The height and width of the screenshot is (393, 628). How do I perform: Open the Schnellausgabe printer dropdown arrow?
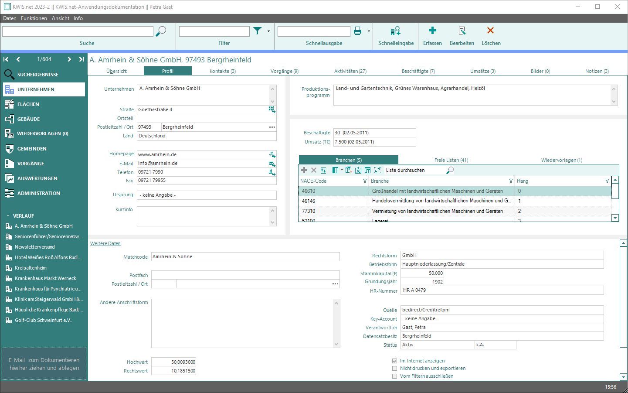click(x=369, y=31)
